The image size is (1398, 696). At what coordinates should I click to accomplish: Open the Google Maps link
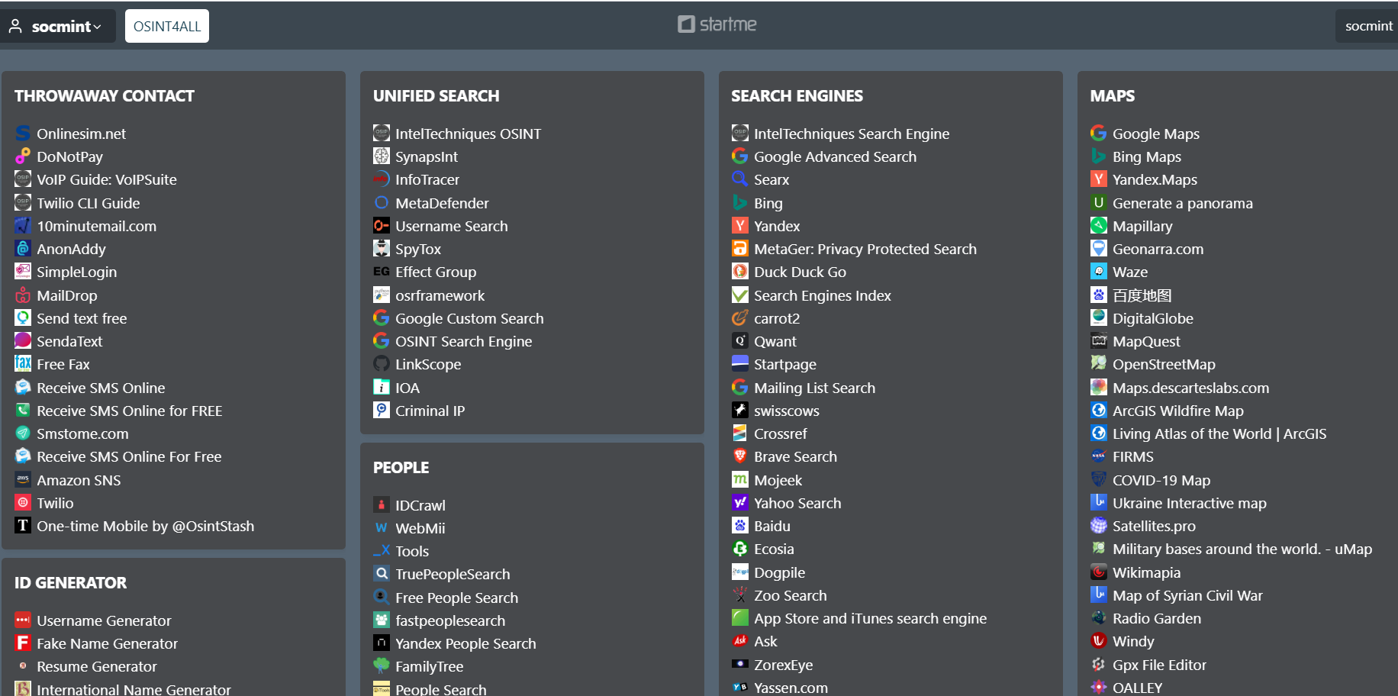tap(1155, 134)
